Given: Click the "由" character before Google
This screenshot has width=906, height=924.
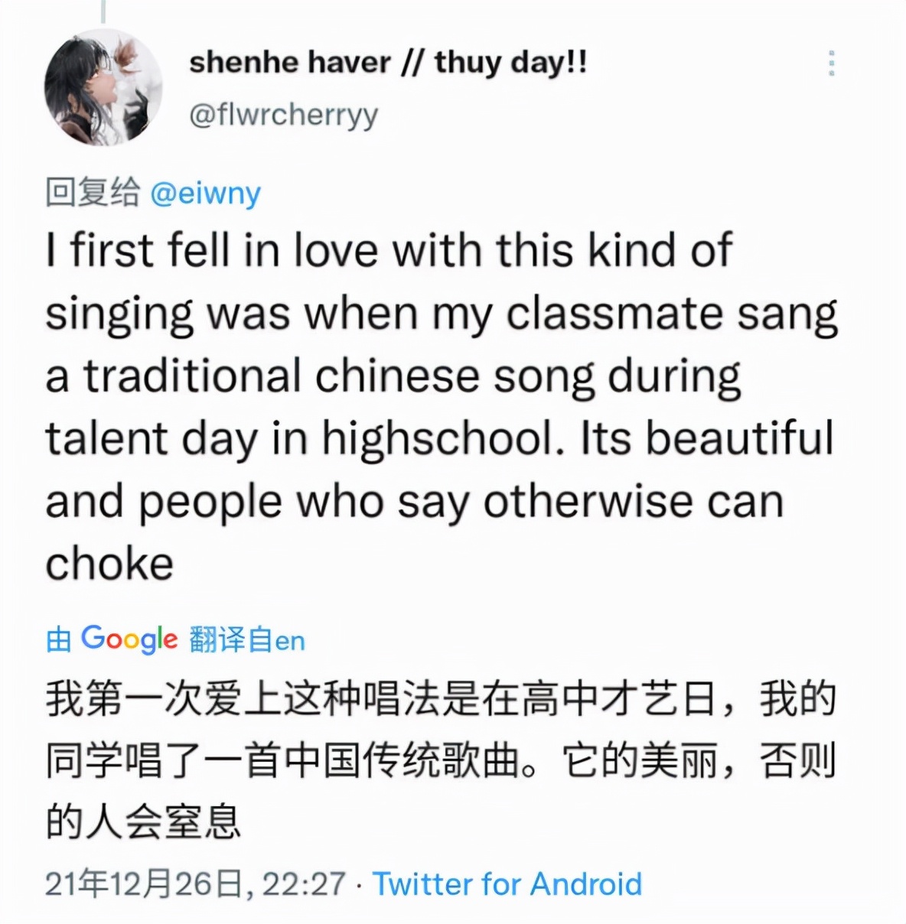Looking at the screenshot, I should 59,640.
